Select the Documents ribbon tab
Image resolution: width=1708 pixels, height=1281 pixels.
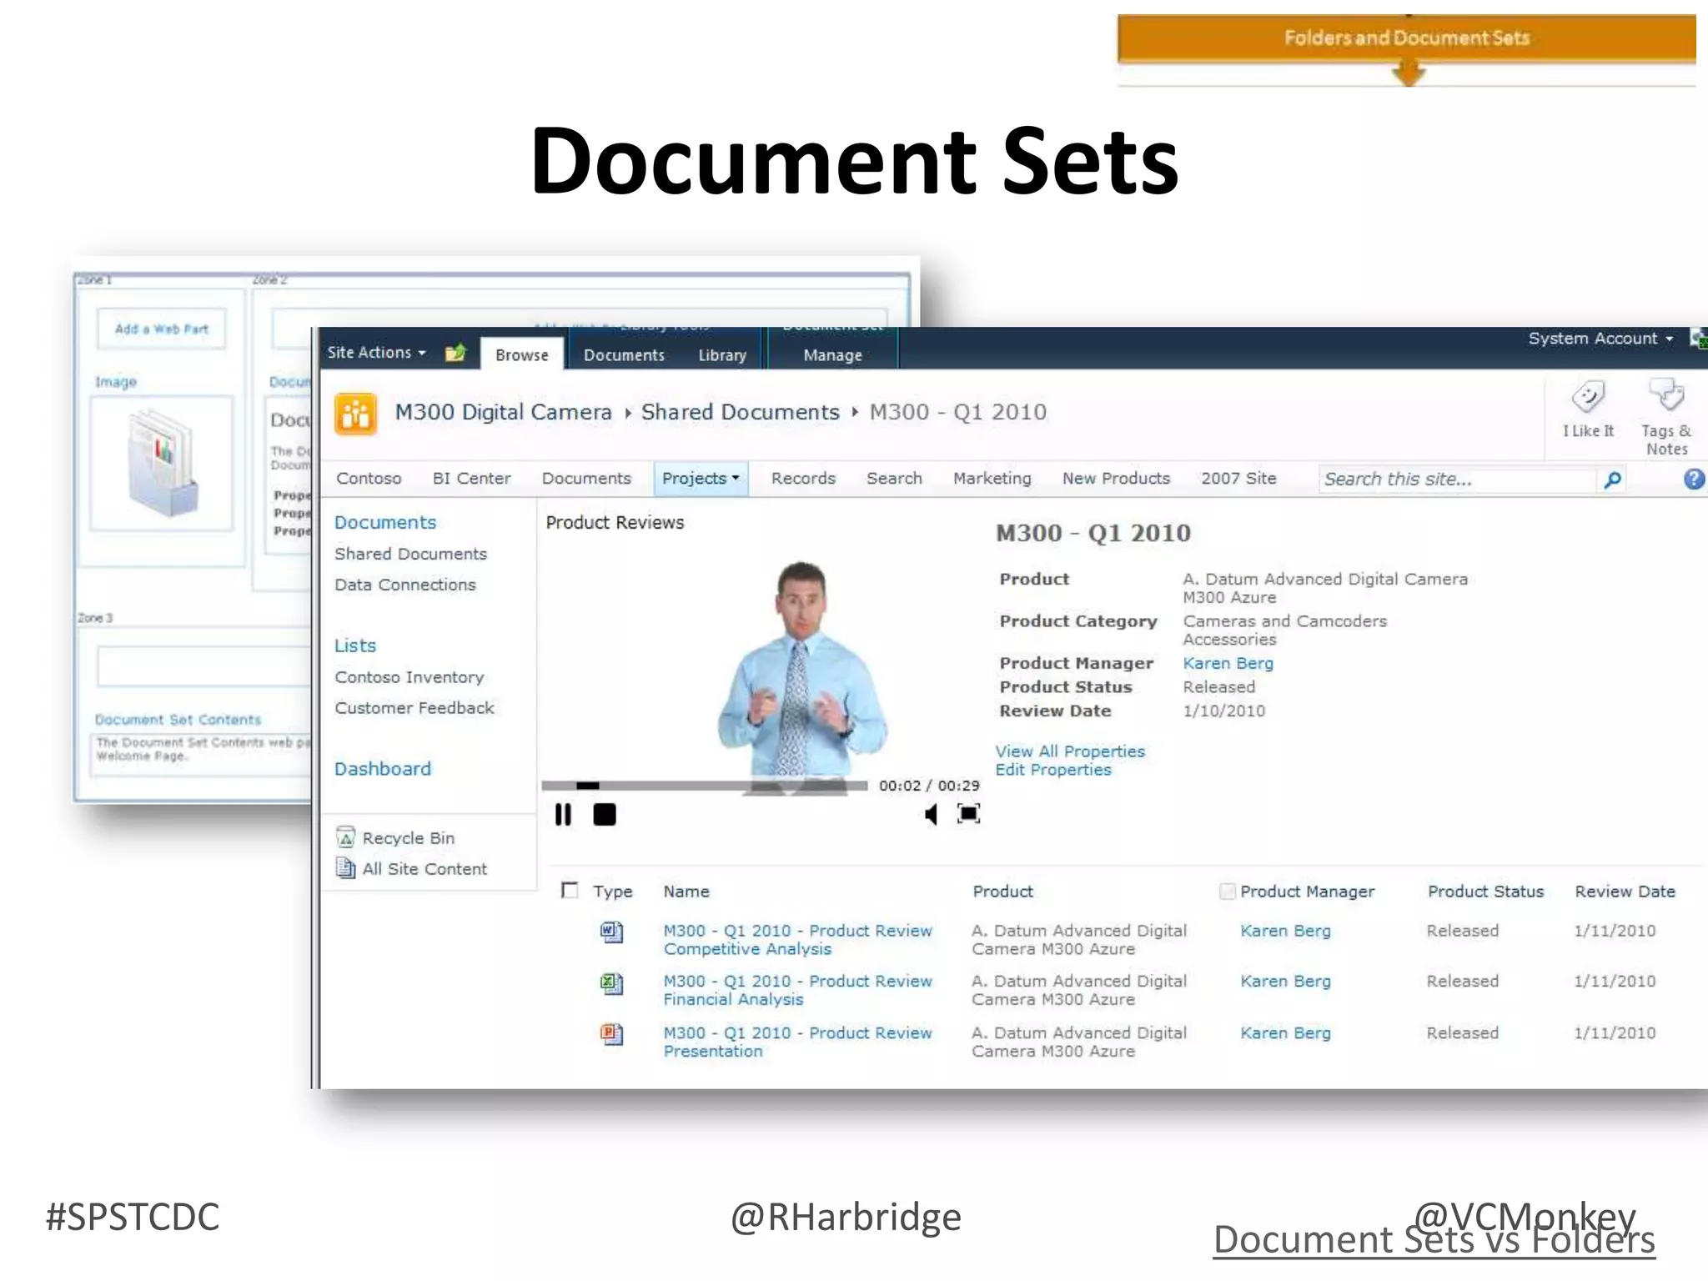[624, 355]
